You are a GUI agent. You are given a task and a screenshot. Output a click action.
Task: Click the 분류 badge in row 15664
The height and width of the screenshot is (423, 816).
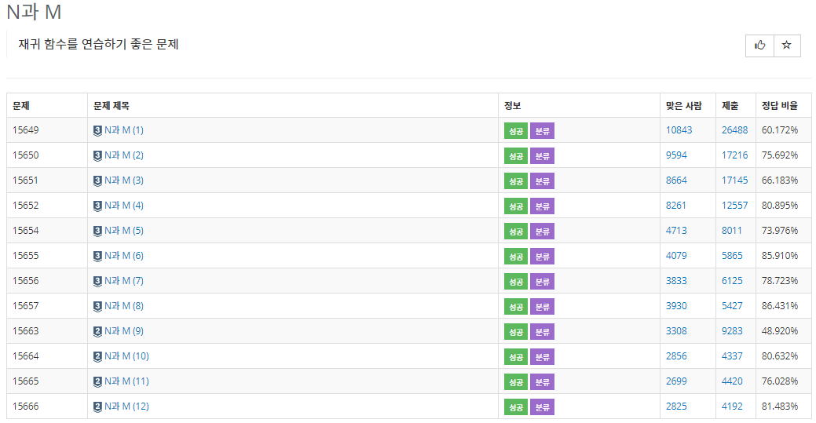coord(542,357)
